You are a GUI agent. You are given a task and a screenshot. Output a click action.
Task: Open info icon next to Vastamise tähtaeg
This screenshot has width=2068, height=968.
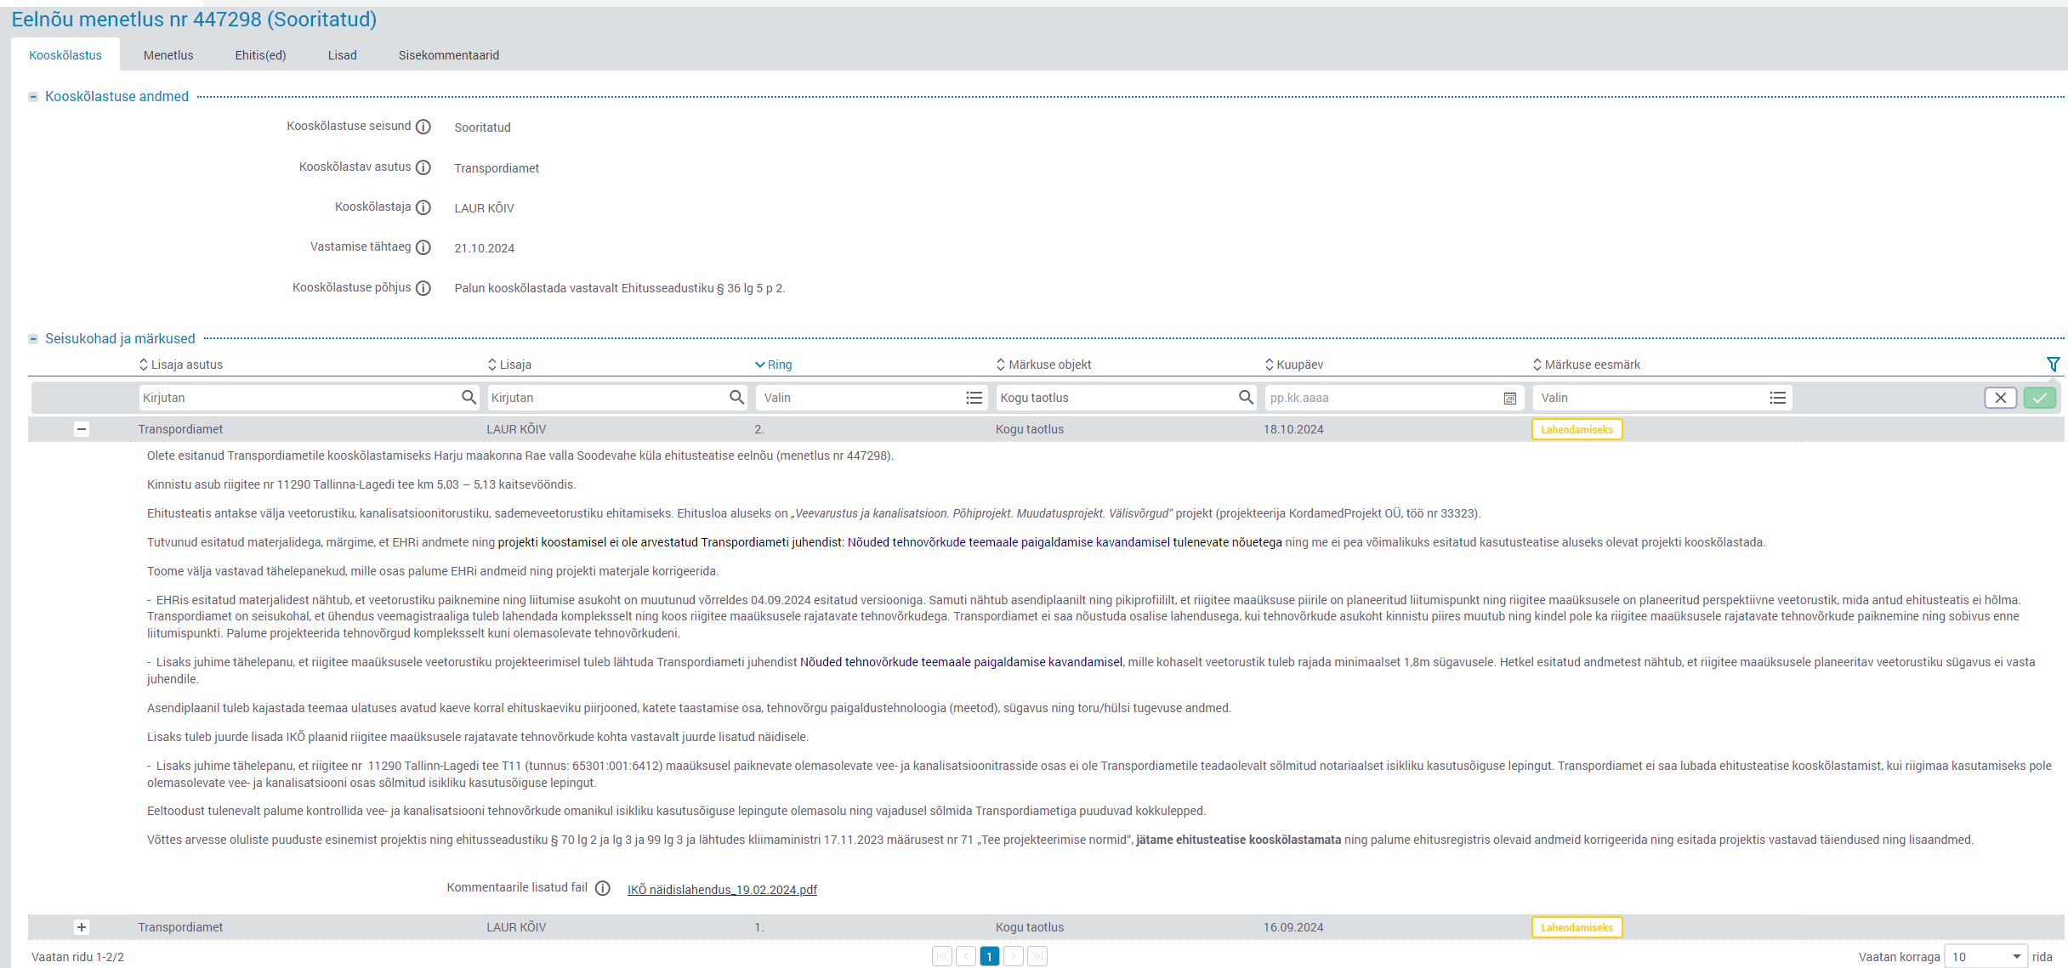coord(423,247)
